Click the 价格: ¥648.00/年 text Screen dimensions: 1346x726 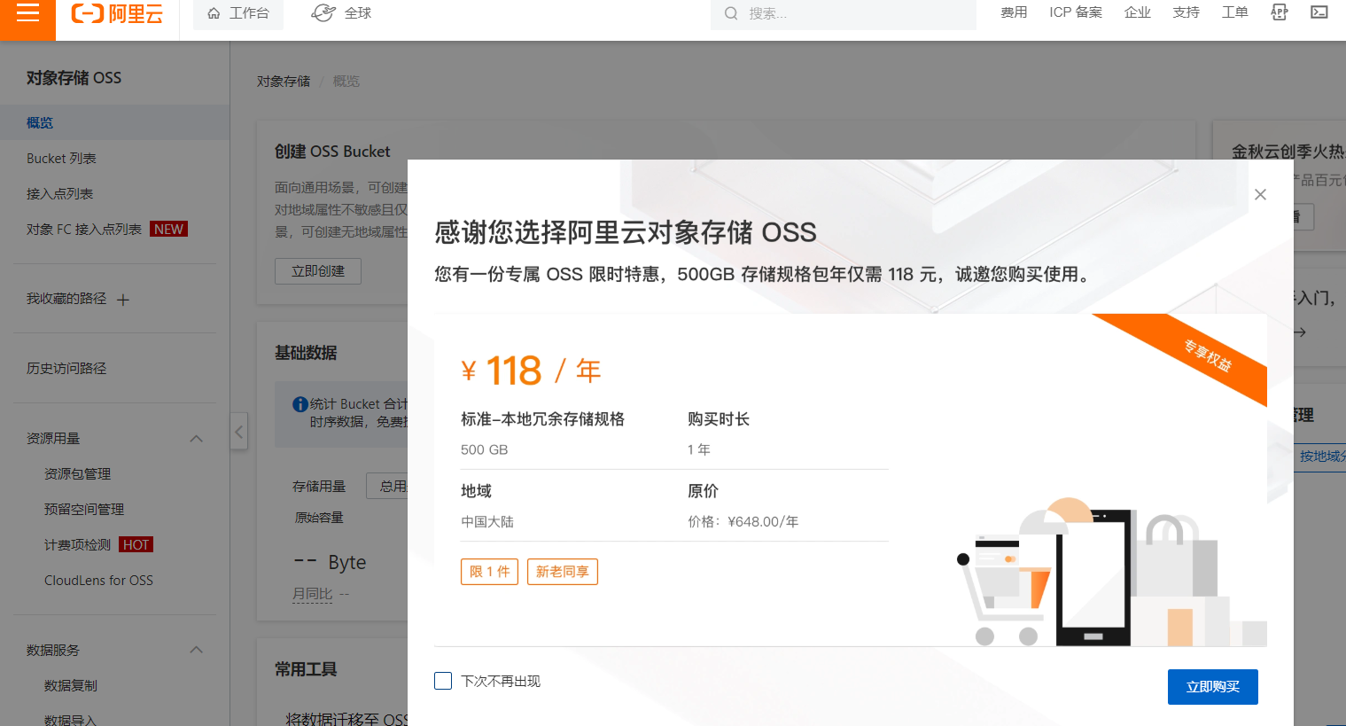pos(743,521)
